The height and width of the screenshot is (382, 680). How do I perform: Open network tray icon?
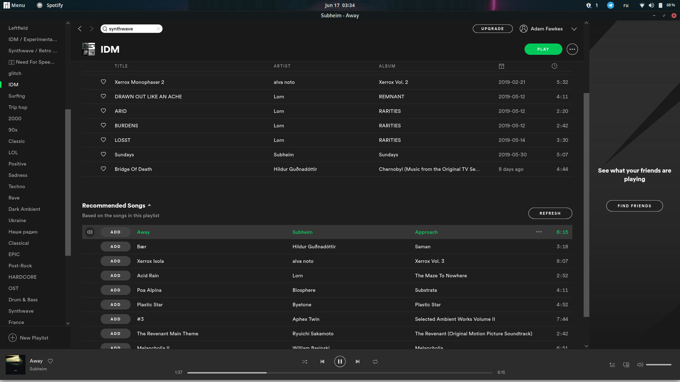pos(642,5)
